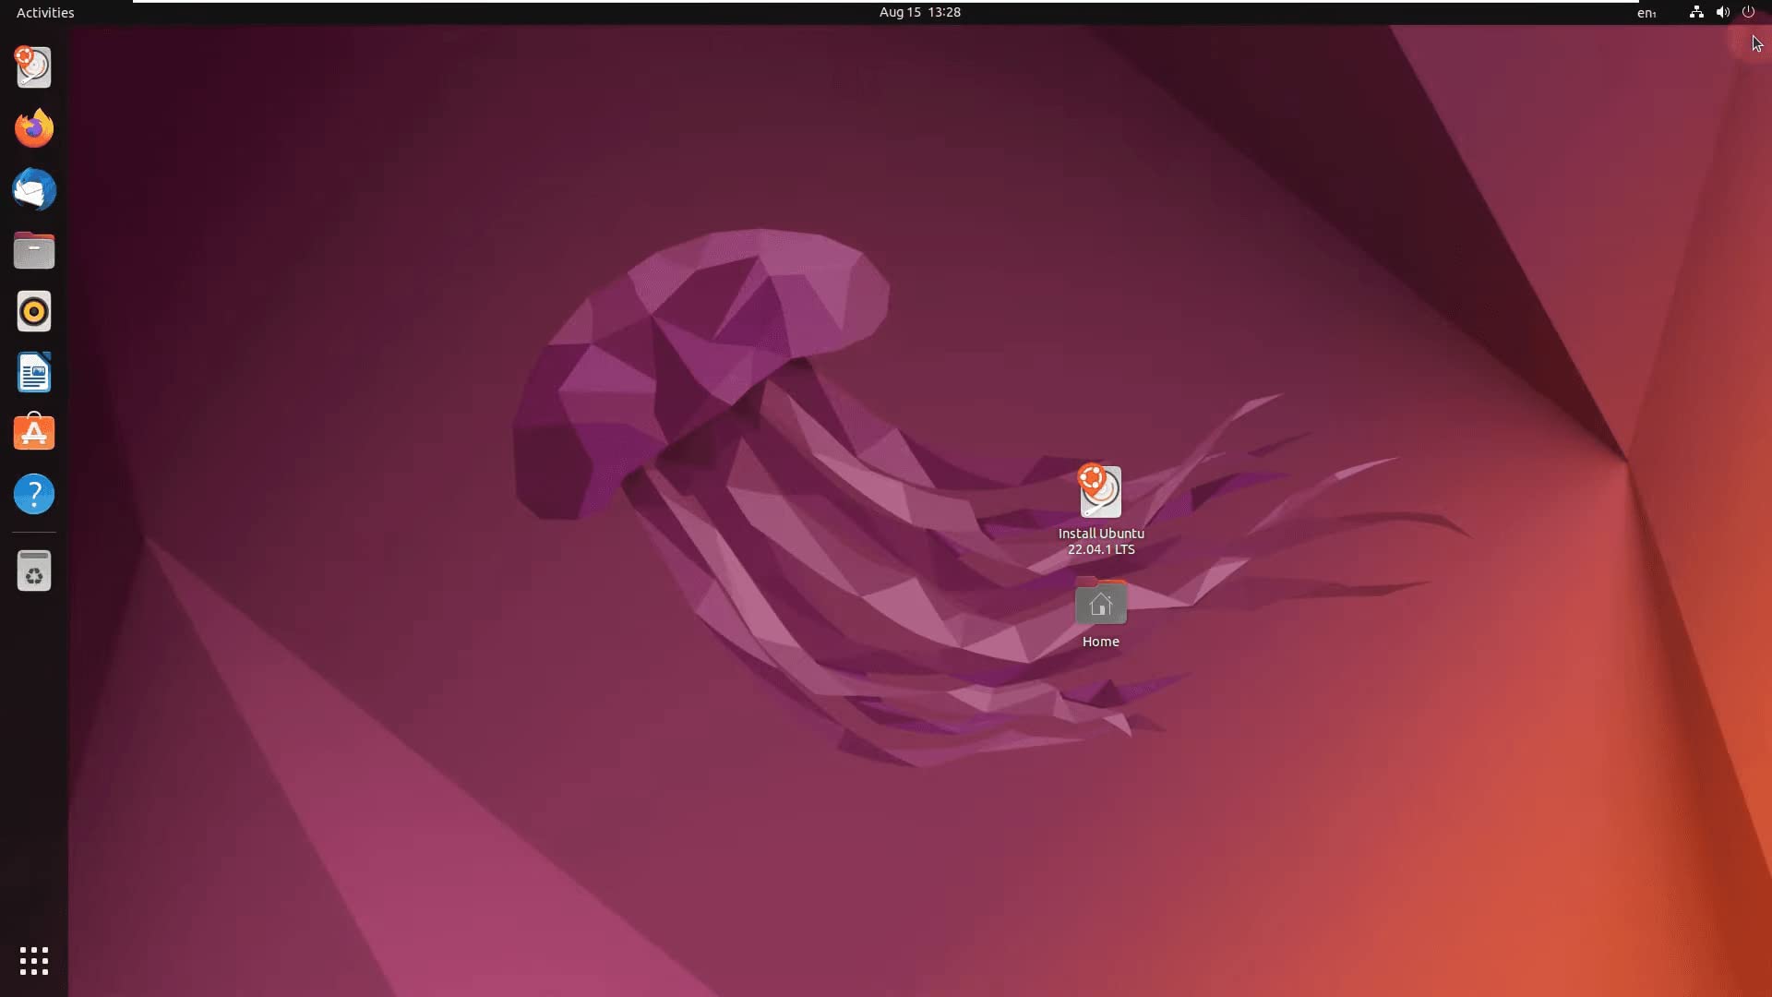Show Applications grid button

[x=34, y=961]
